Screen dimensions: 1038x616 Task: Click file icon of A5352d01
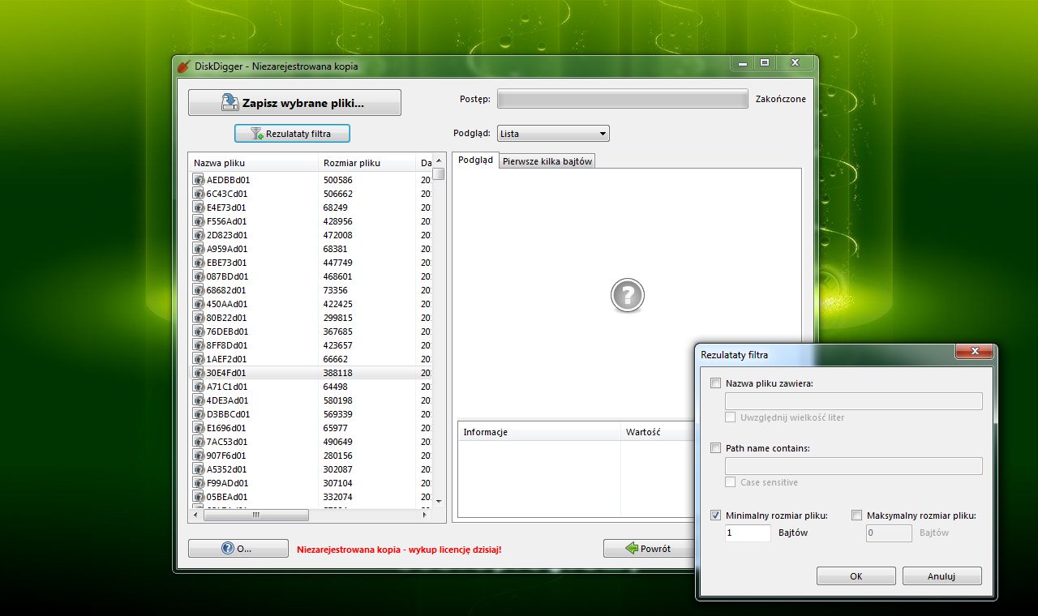click(199, 469)
